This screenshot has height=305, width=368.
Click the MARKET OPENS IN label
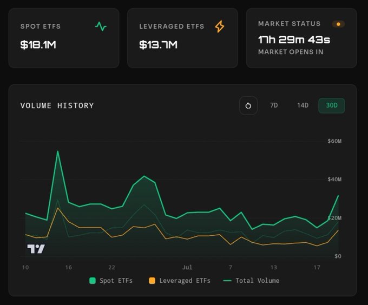291,52
